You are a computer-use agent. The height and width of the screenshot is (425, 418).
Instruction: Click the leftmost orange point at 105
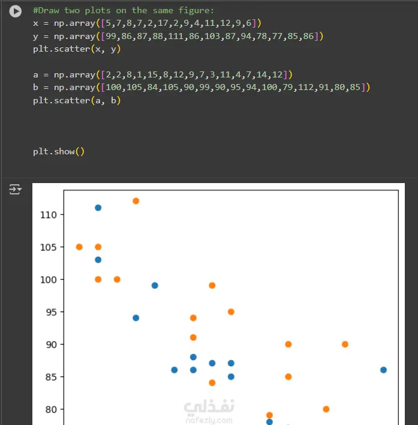79,247
